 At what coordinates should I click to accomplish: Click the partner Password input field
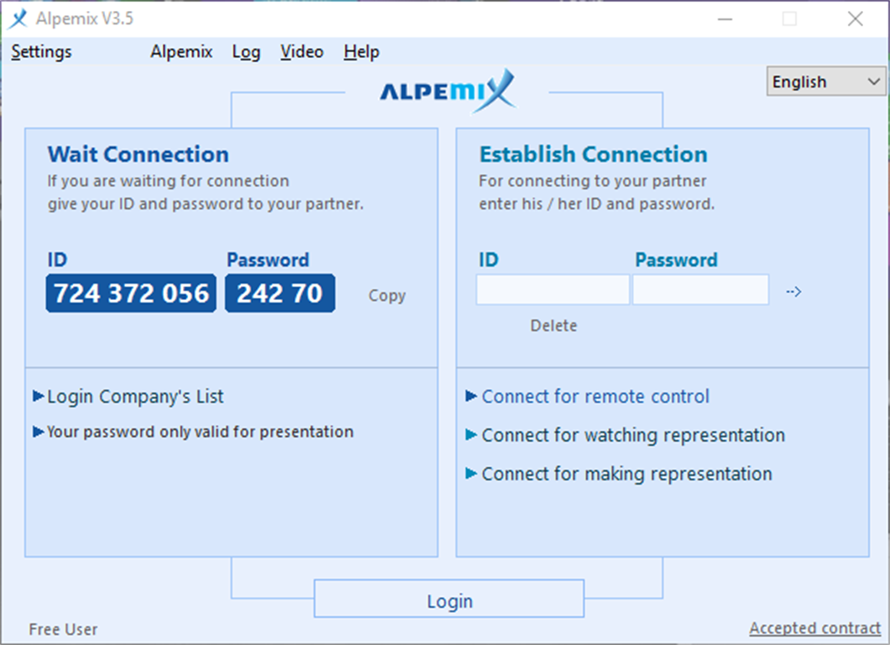pyautogui.click(x=700, y=290)
